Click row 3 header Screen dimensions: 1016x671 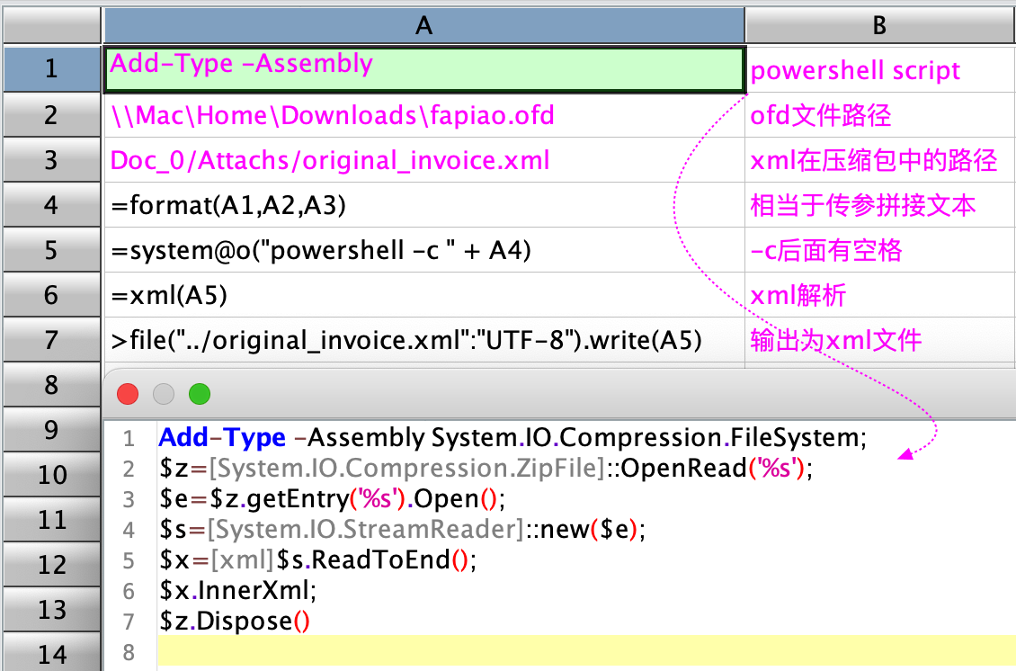point(52,160)
